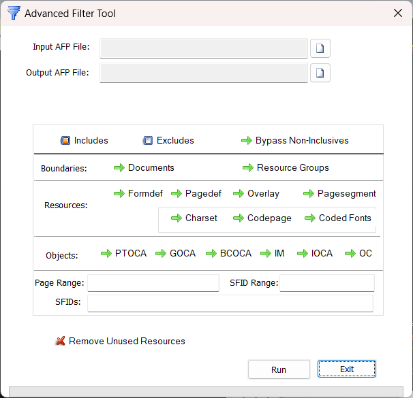The height and width of the screenshot is (398, 413).
Task: Click the browse icon for Input AFP File
Action: pyautogui.click(x=320, y=48)
